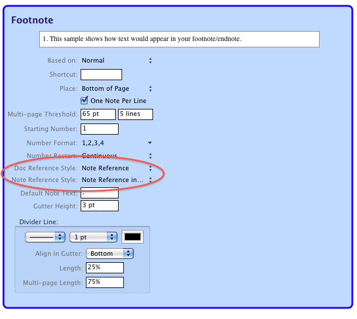Open the Doc Reference Style dropdown
Viewport: 357px width, 319px height.
pyautogui.click(x=116, y=168)
